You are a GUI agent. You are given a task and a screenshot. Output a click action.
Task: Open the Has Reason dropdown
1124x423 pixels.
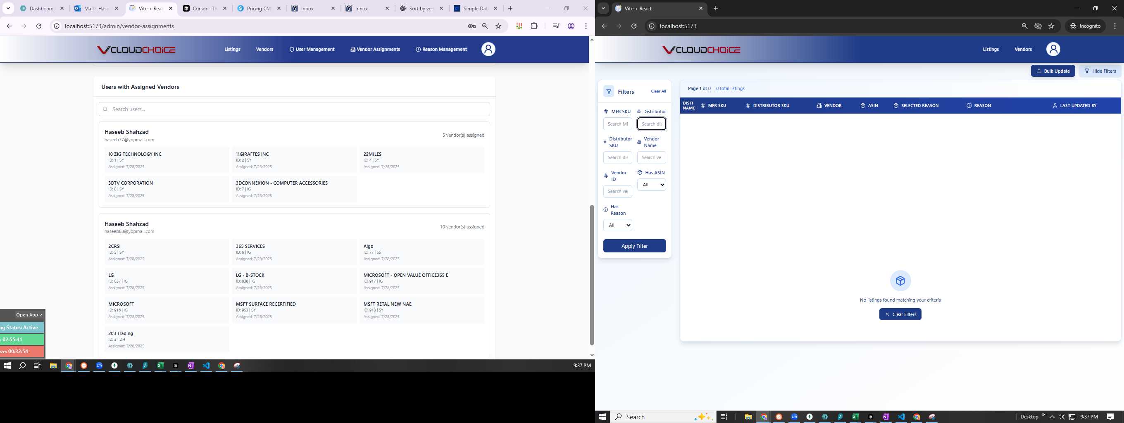(618, 226)
